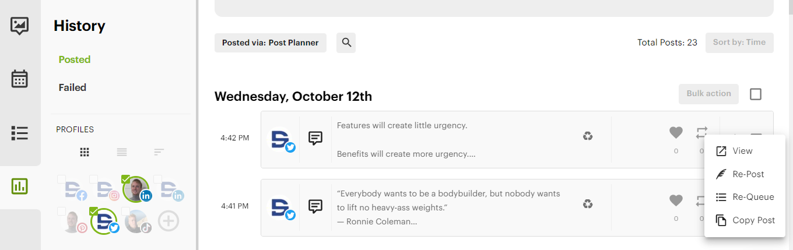The width and height of the screenshot is (793, 250).
Task: Open the calendar icon in left sidebar
Action: [x=20, y=79]
